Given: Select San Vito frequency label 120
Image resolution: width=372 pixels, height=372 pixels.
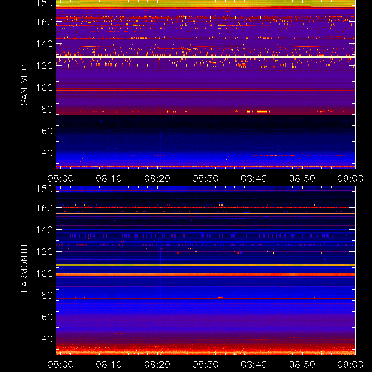Looking at the screenshot, I should point(44,66).
